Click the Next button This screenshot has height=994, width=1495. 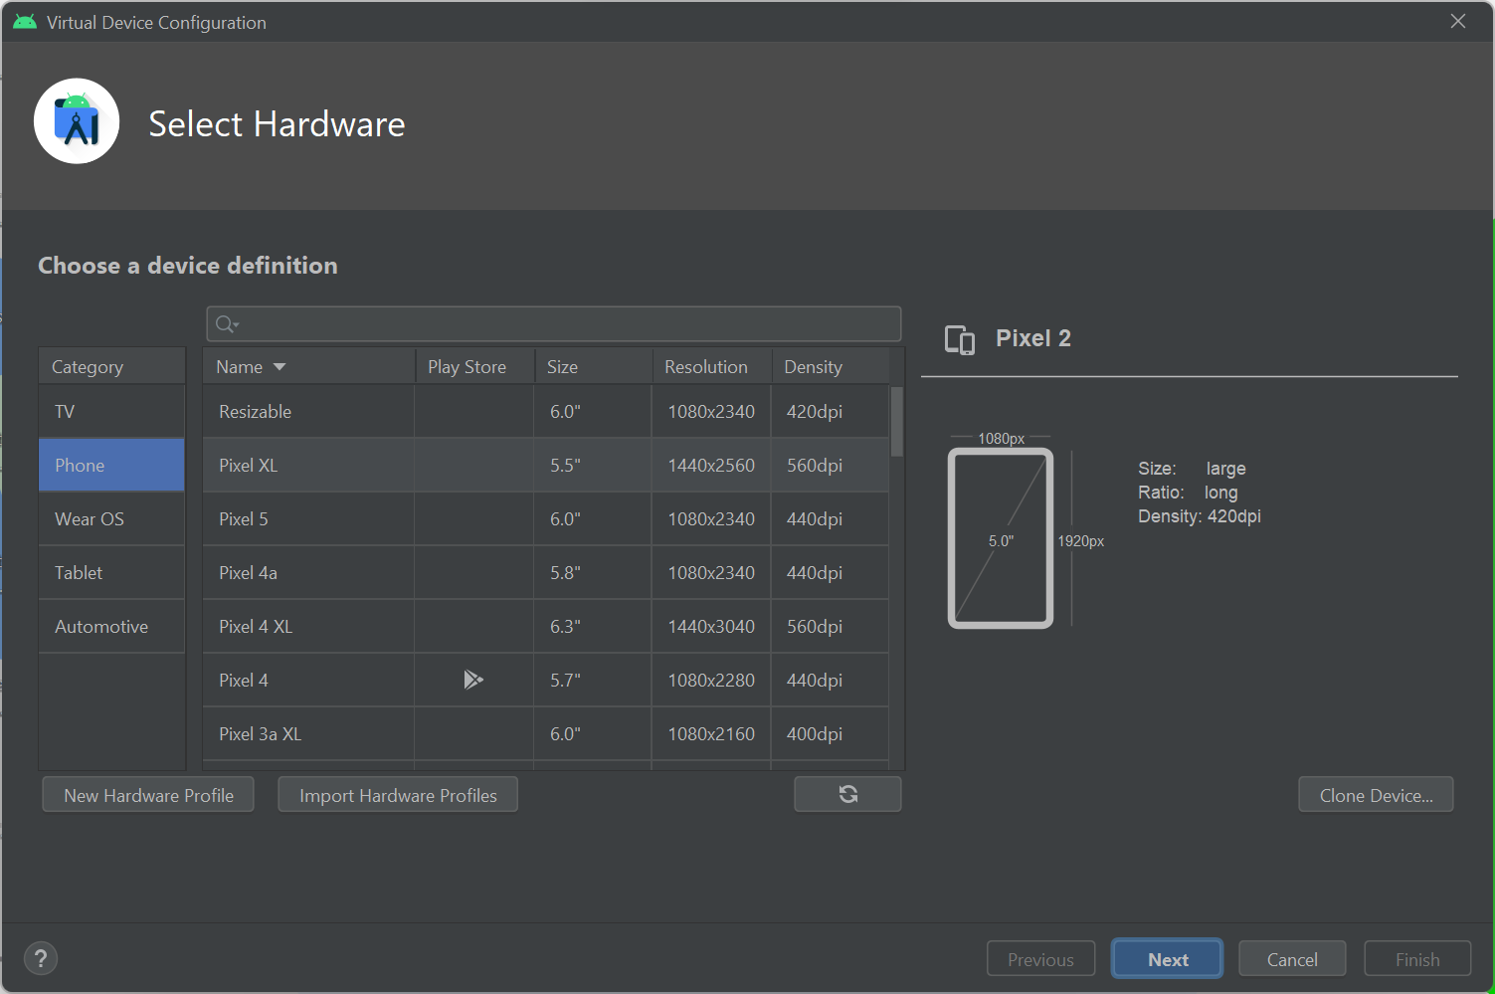coord(1168,959)
